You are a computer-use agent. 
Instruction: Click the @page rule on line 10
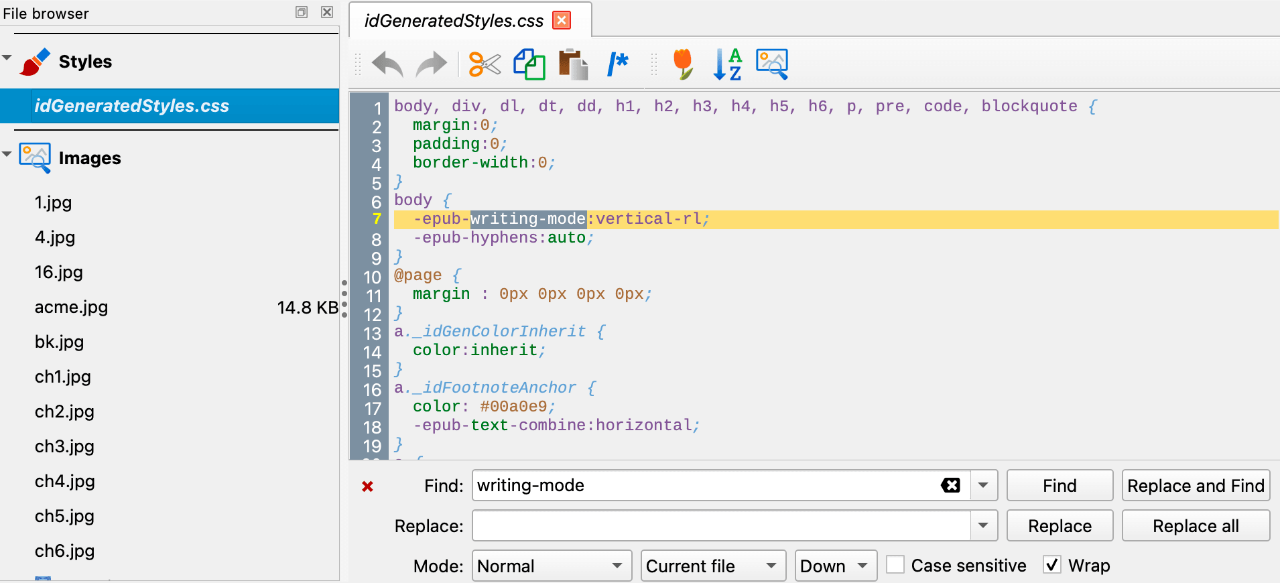click(x=418, y=275)
